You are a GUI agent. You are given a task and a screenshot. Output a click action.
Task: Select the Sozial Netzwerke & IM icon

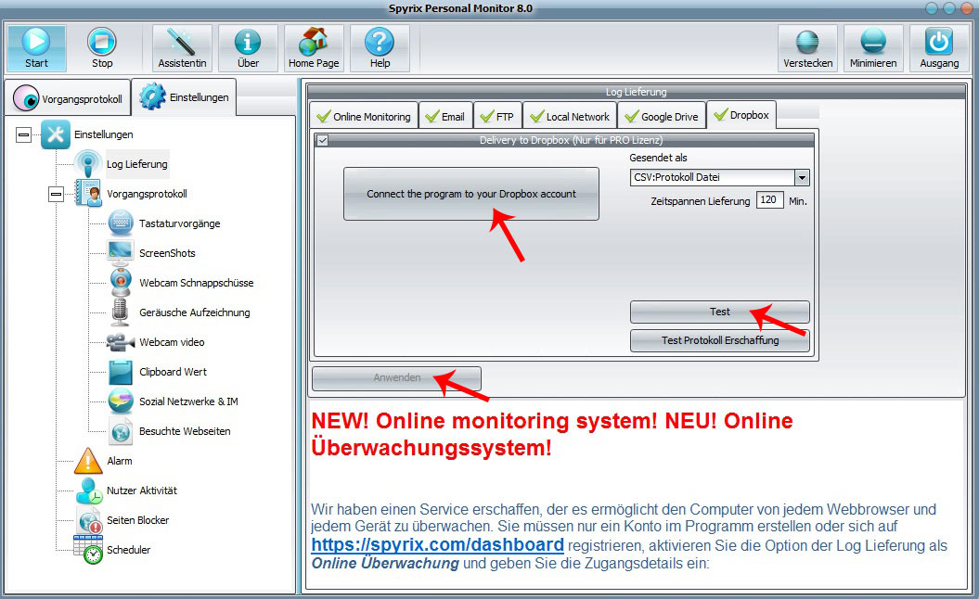click(121, 401)
